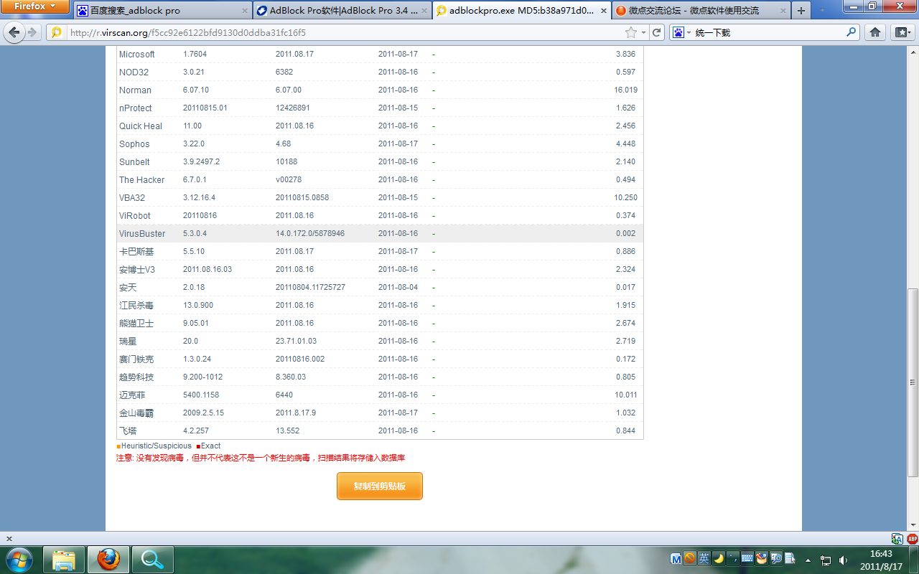Click the Baidu paw search engine icon
The height and width of the screenshot is (574, 919).
(x=678, y=32)
